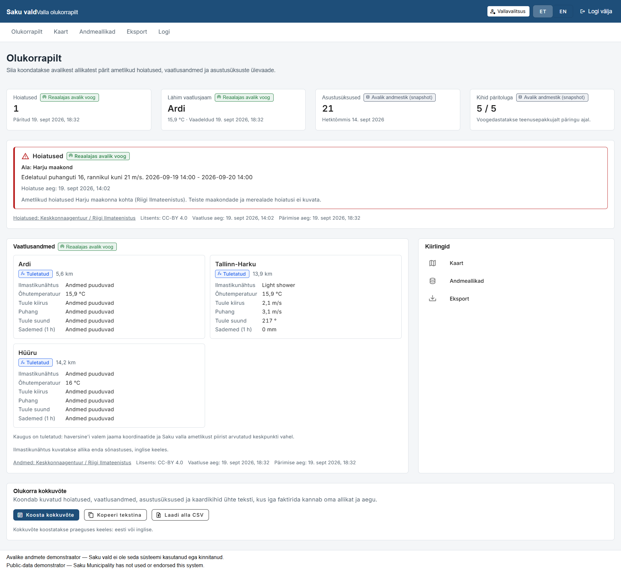Image resolution: width=621 pixels, height=572 pixels.
Task: Click the Tallinn-Harku station heading
Action: pyautogui.click(x=235, y=264)
